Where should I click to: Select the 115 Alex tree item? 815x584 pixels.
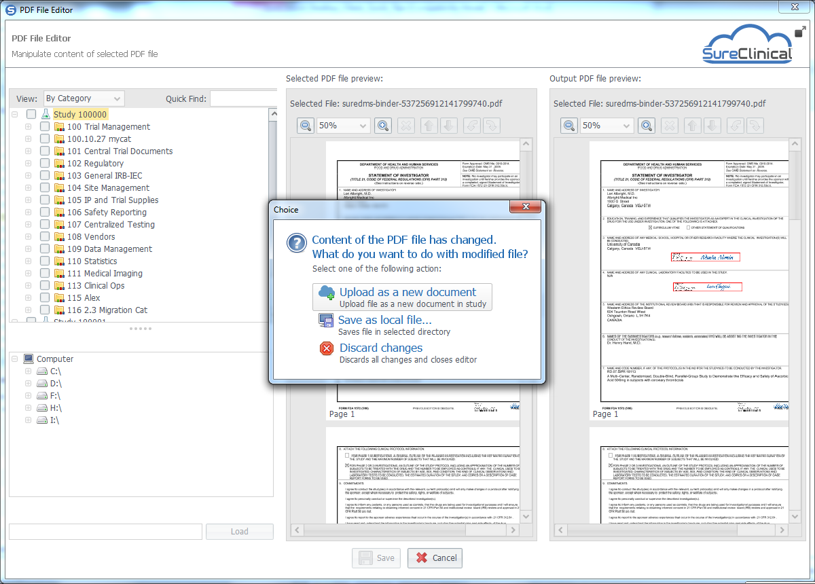[x=84, y=297]
